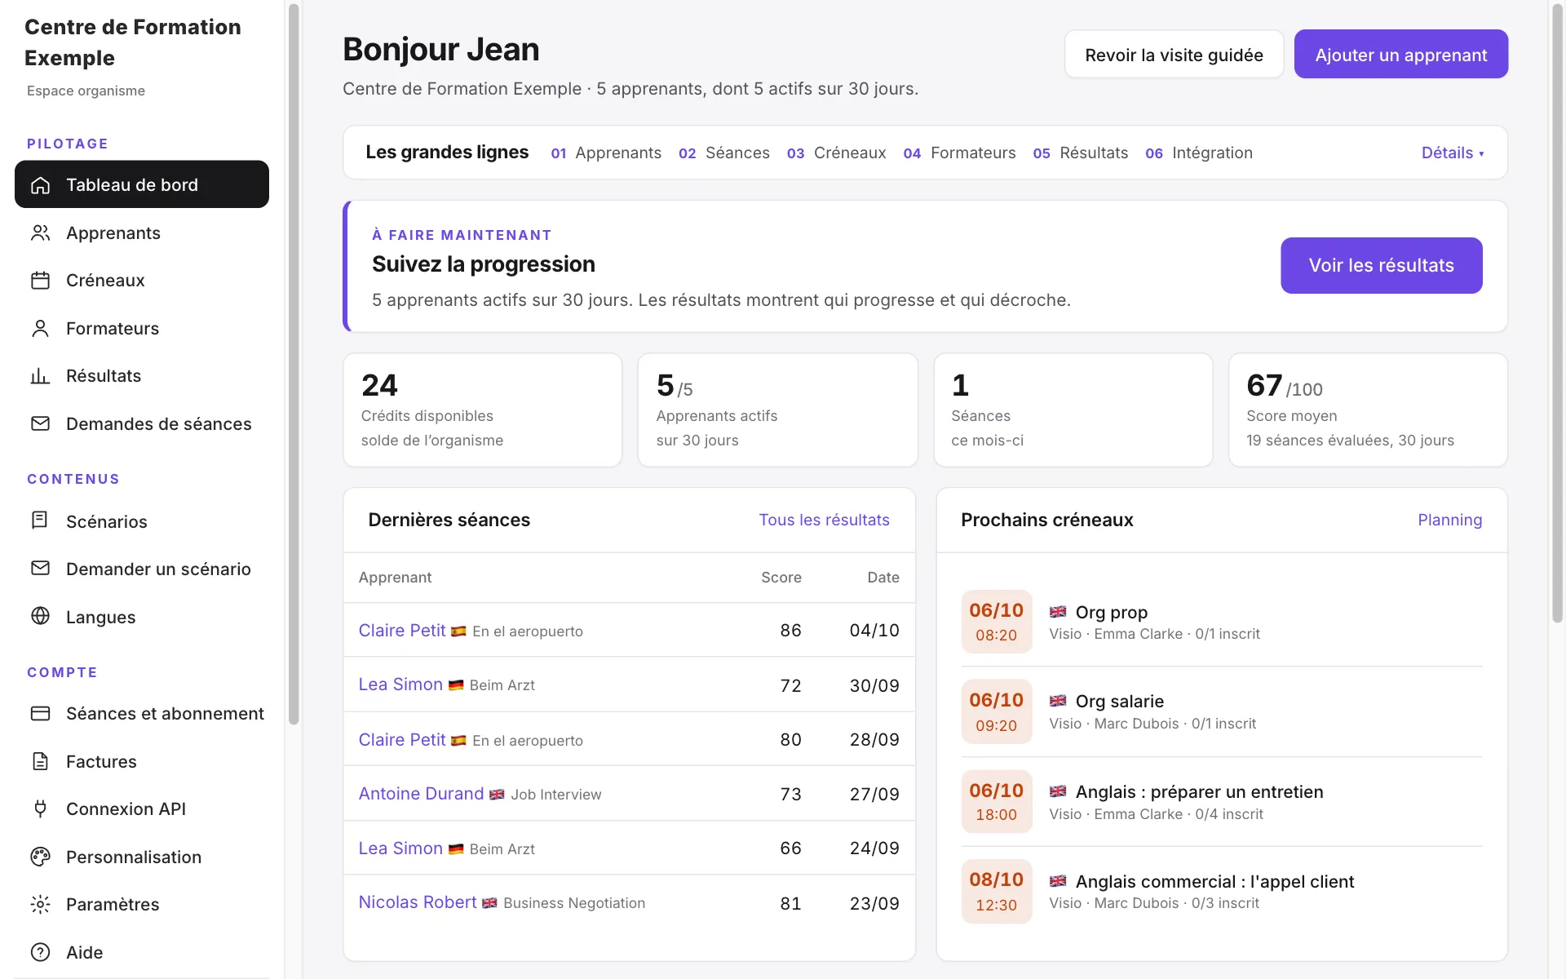Click the UK flag by Job Interview
Screen dimensions: 1566x979
(497, 795)
